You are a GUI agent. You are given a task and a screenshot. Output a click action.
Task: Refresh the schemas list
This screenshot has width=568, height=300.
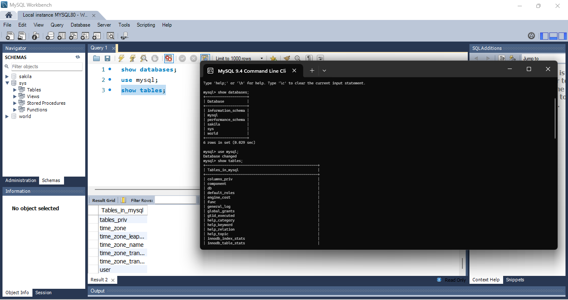point(77,57)
